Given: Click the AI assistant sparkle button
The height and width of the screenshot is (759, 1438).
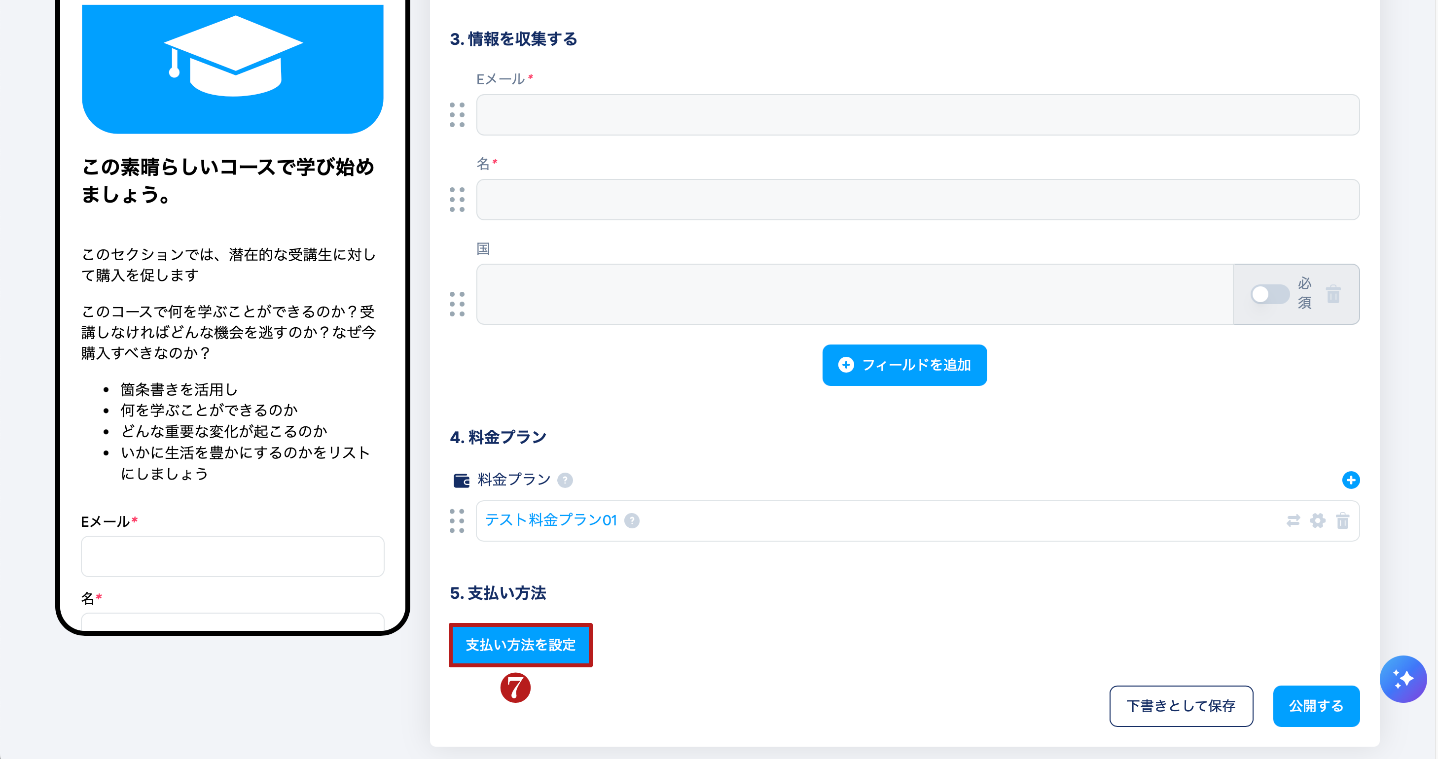Looking at the screenshot, I should click(1402, 679).
